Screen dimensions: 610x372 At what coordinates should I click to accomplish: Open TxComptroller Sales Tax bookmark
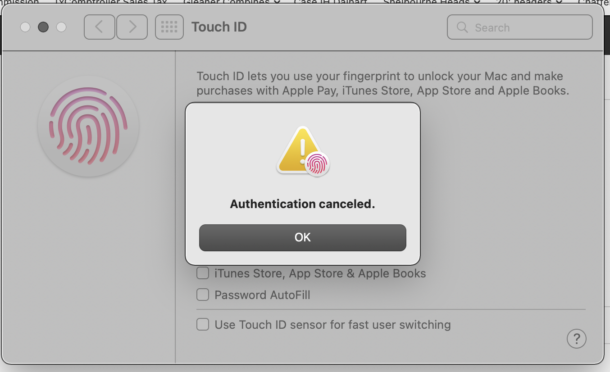pos(111,2)
